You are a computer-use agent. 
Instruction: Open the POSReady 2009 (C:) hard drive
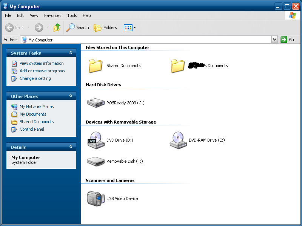pyautogui.click(x=96, y=103)
